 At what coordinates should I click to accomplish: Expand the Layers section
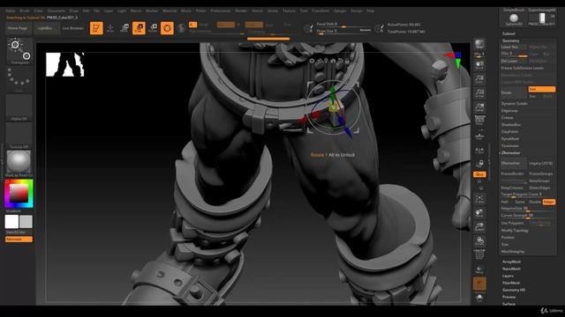(x=508, y=276)
